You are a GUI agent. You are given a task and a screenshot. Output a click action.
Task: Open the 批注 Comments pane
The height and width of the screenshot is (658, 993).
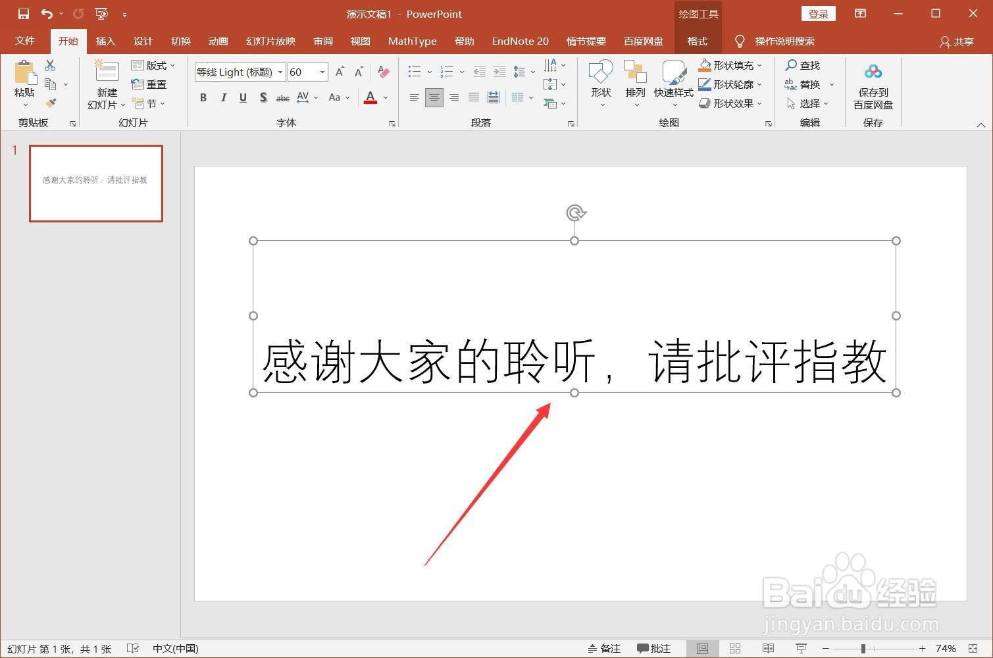653,649
